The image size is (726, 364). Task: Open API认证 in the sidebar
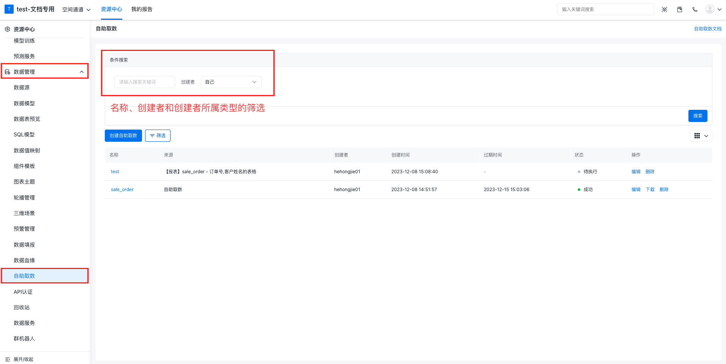coord(23,292)
